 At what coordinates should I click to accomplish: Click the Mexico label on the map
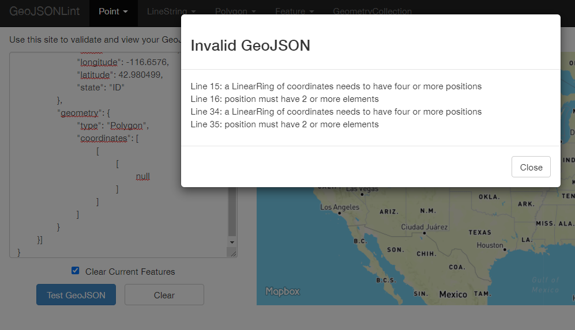pyautogui.click(x=453, y=294)
